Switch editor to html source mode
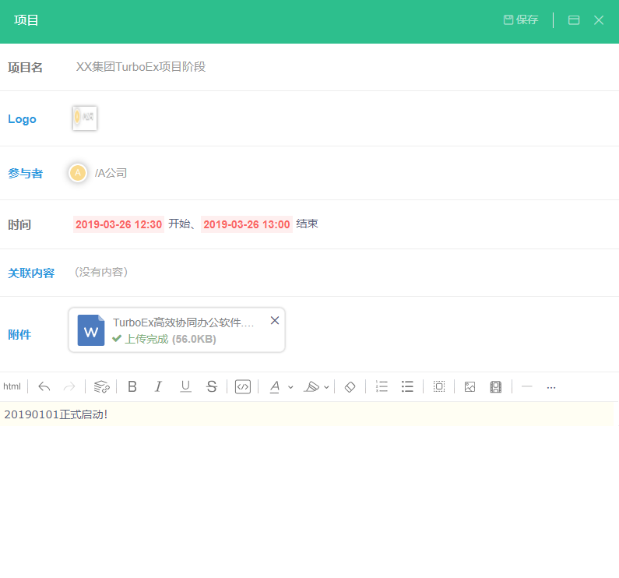This screenshot has width=619, height=578. point(12,386)
